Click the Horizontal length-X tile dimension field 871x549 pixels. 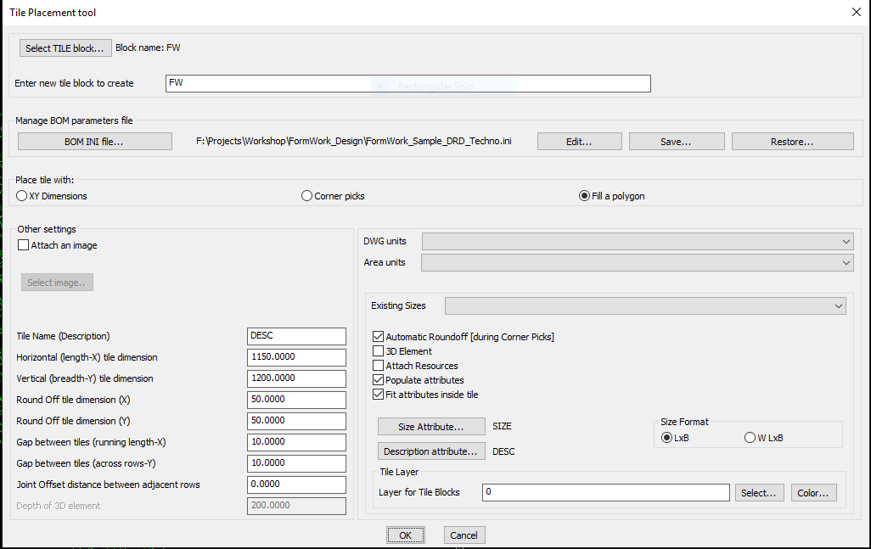click(x=296, y=357)
